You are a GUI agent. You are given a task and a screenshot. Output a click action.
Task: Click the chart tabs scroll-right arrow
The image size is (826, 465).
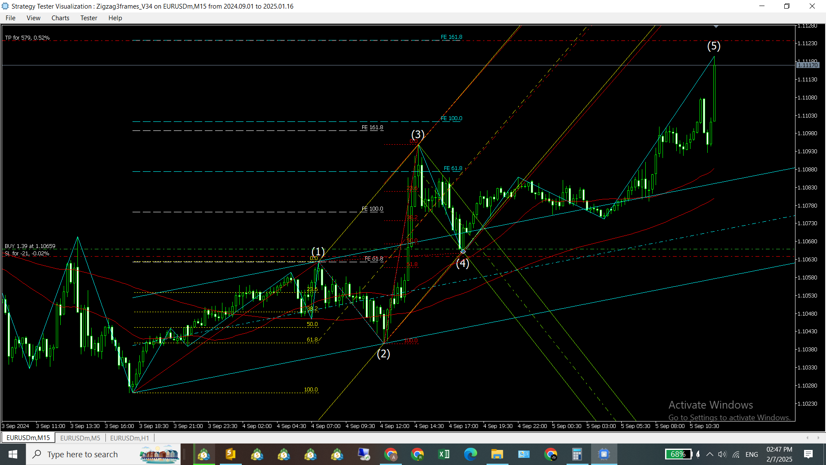pos(818,438)
